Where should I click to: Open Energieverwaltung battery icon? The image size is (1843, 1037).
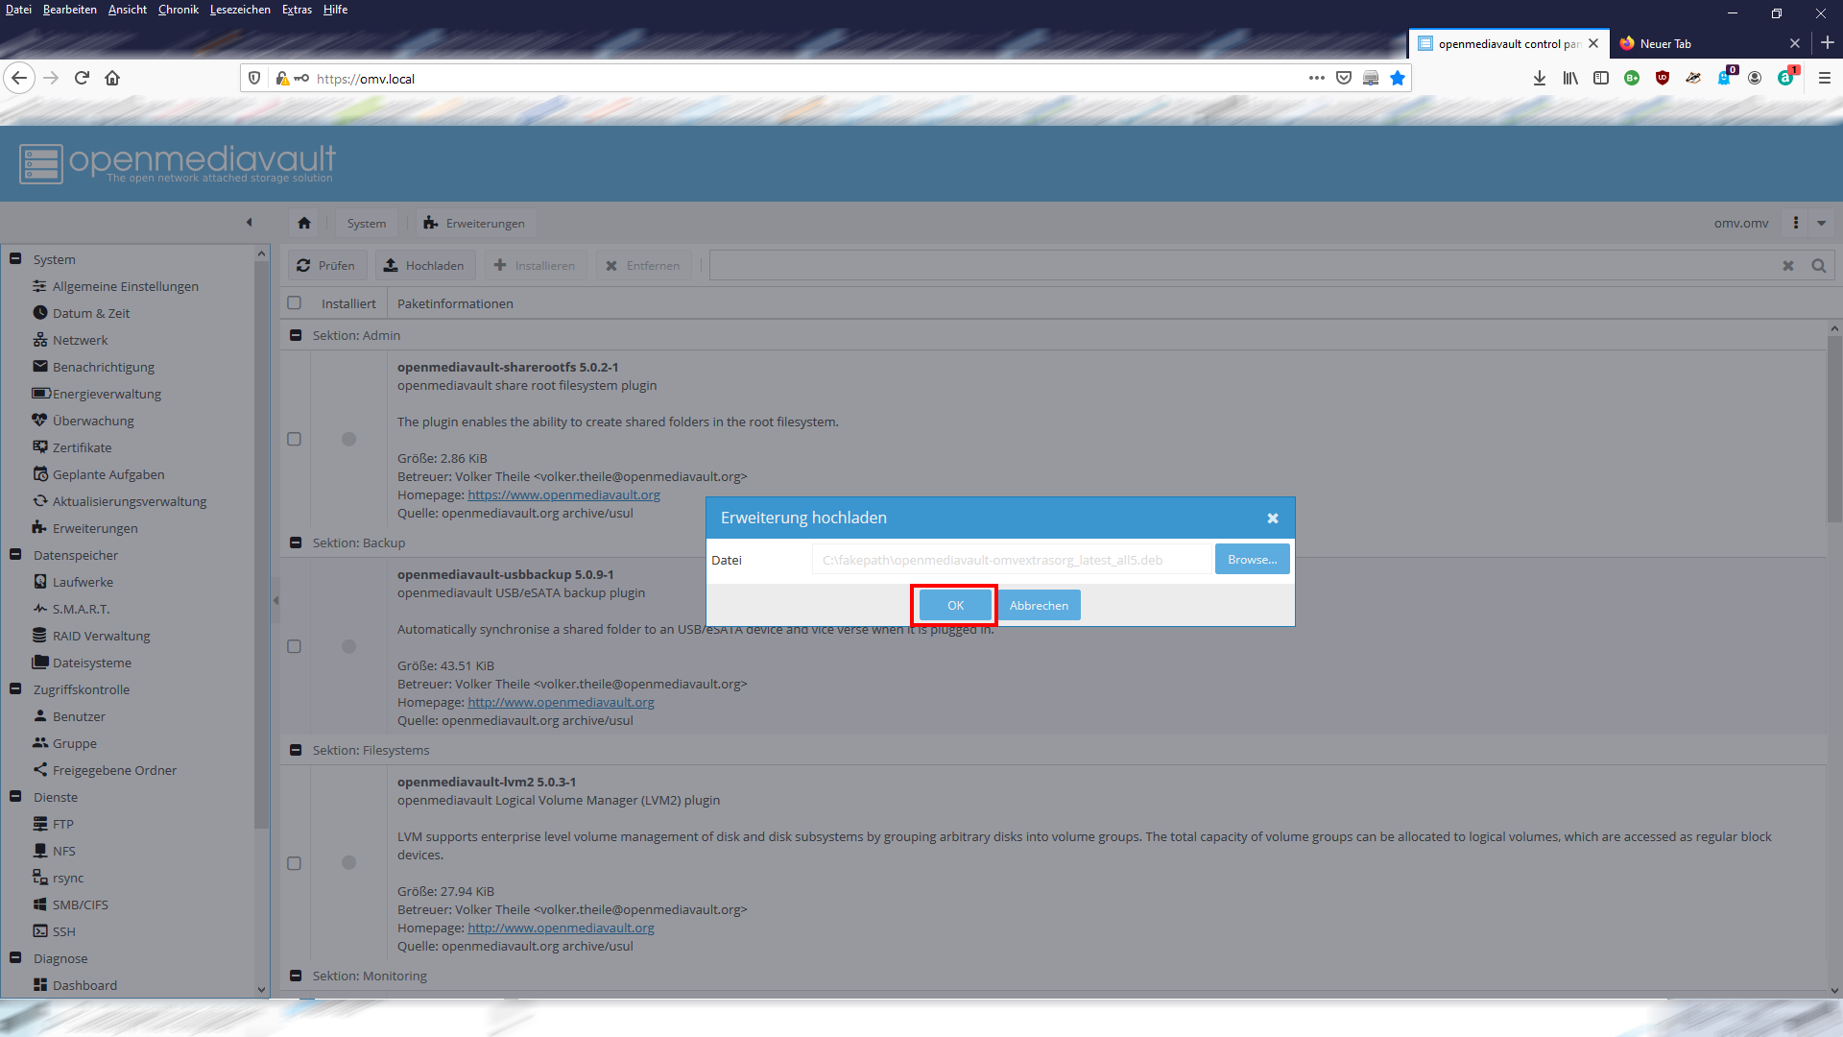click(41, 394)
